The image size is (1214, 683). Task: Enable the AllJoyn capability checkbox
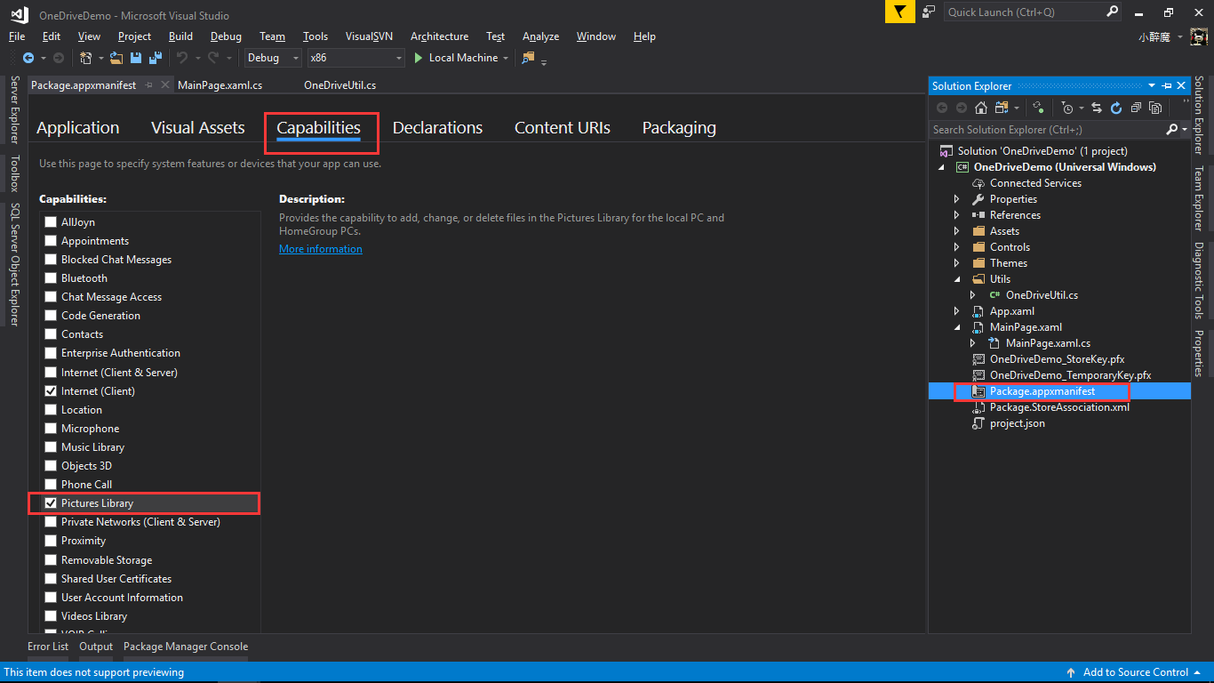(51, 222)
